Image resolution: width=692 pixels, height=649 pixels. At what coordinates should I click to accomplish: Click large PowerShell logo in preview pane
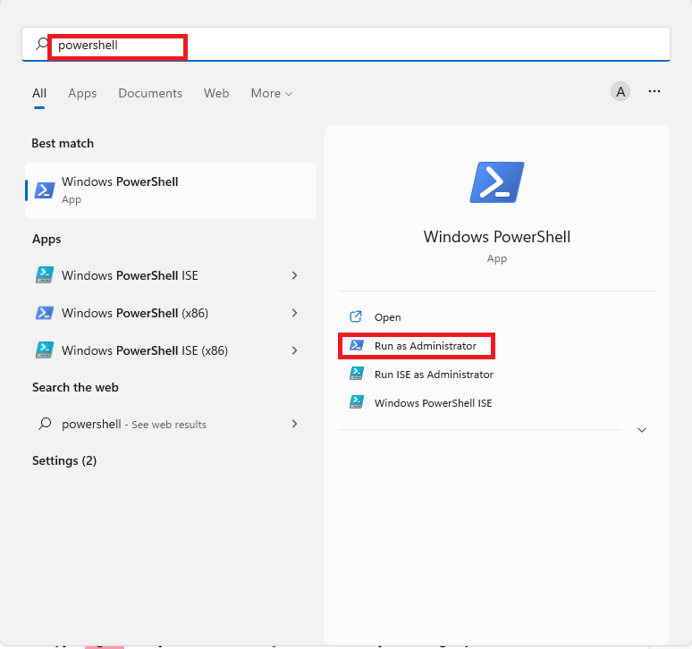point(497,182)
